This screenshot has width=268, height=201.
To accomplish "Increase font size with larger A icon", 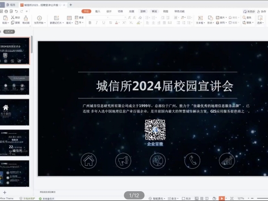I will [x=130, y=17].
